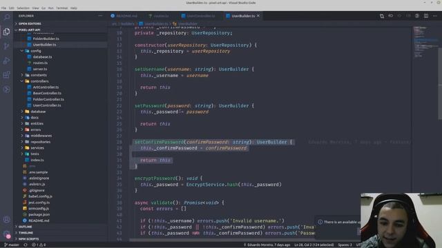Viewport: 442px width, 248px height.
Task: Open index.ts file in explorer
Action: (37, 160)
